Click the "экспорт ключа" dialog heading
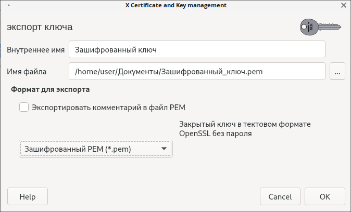The width and height of the screenshot is (351, 212). (x=40, y=27)
